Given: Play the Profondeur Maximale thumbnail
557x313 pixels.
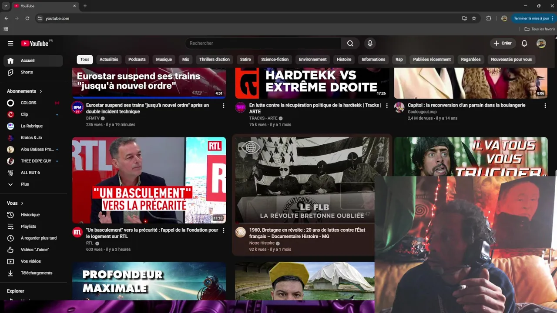Looking at the screenshot, I should [x=149, y=281].
